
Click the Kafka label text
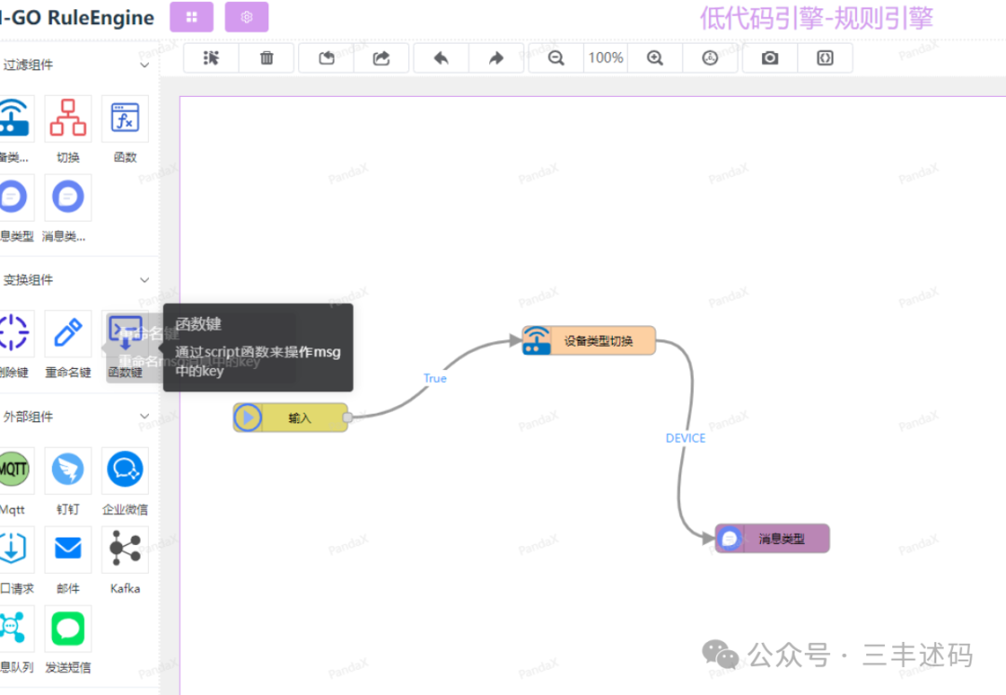125,589
